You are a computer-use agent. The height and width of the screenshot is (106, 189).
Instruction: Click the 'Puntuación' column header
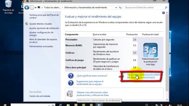132,34
